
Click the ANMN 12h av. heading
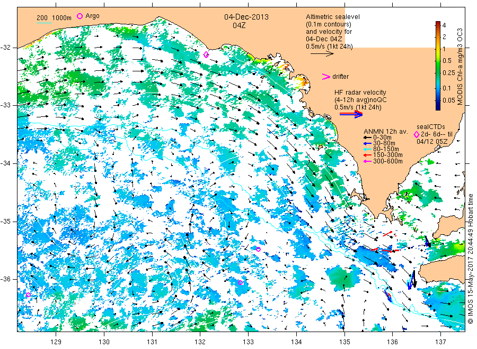tap(386, 132)
